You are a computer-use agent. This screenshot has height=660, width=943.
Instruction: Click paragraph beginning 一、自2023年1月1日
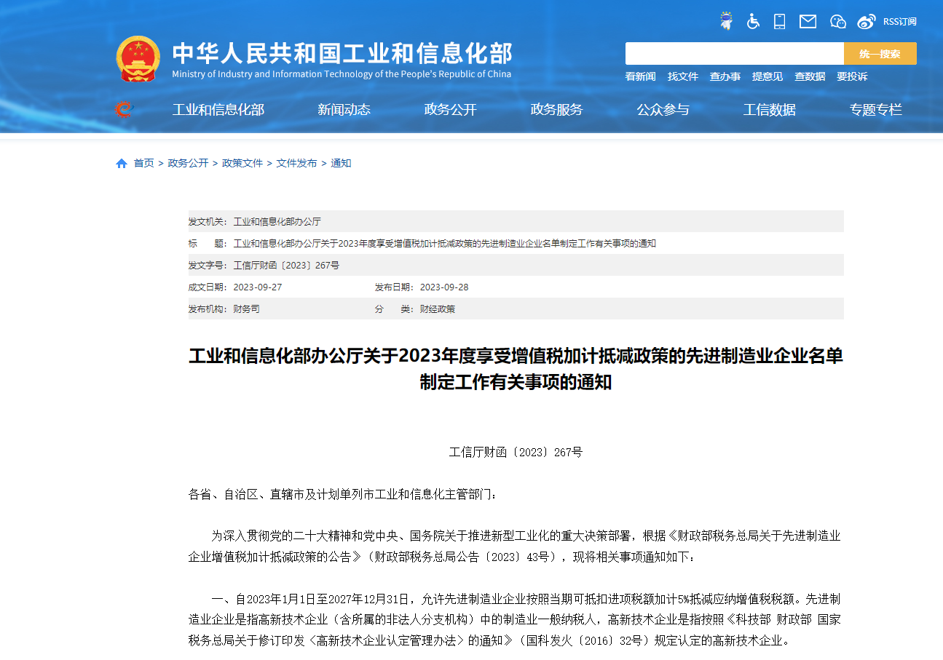[515, 620]
